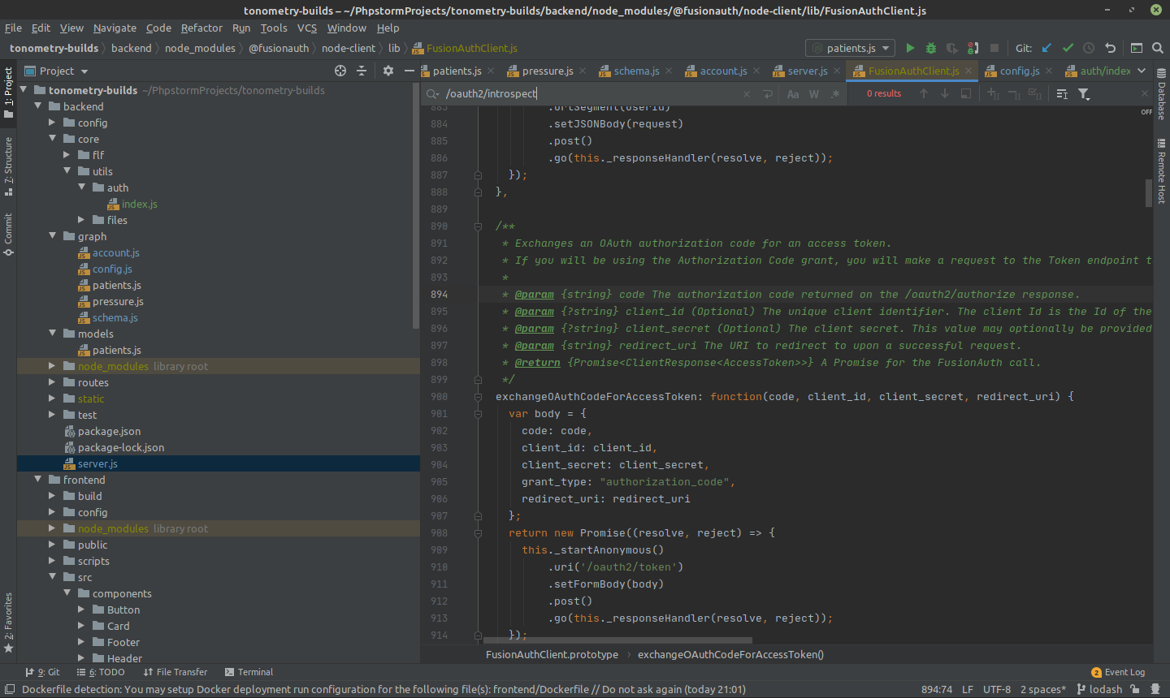This screenshot has height=698, width=1170.
Task: Toggle Words (W) option in search bar
Action: click(x=814, y=94)
